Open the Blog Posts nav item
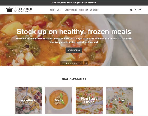 coord(94,10)
